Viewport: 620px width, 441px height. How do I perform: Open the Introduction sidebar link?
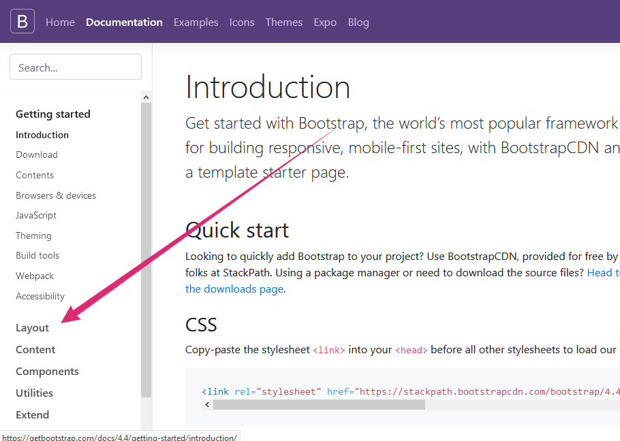click(42, 135)
